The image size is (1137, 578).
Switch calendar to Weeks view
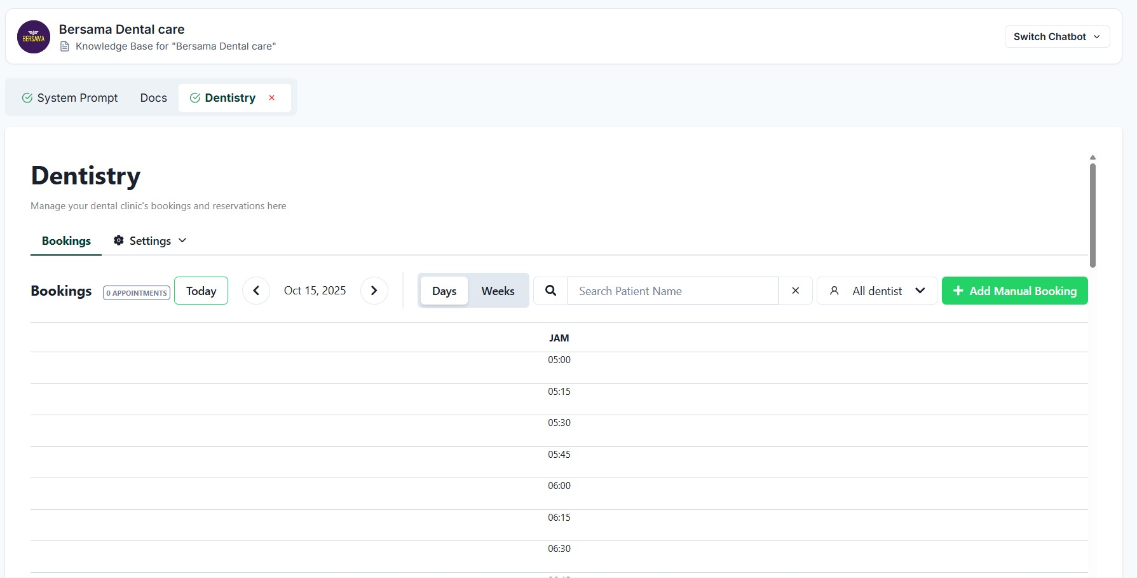click(498, 291)
